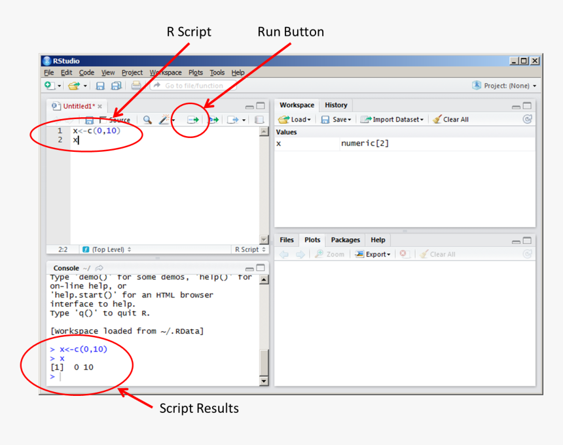Switch to the Packages tab
563x445 pixels.
tap(346, 240)
